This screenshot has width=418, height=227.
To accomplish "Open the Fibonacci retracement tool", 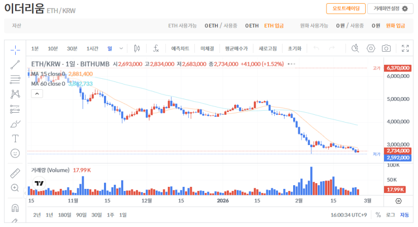I will click(15, 79).
